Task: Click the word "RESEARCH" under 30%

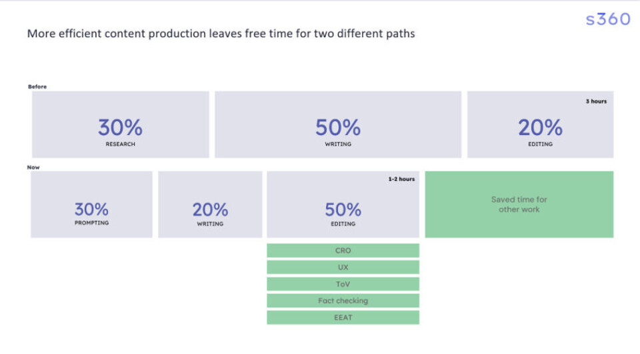Action: 120,144
